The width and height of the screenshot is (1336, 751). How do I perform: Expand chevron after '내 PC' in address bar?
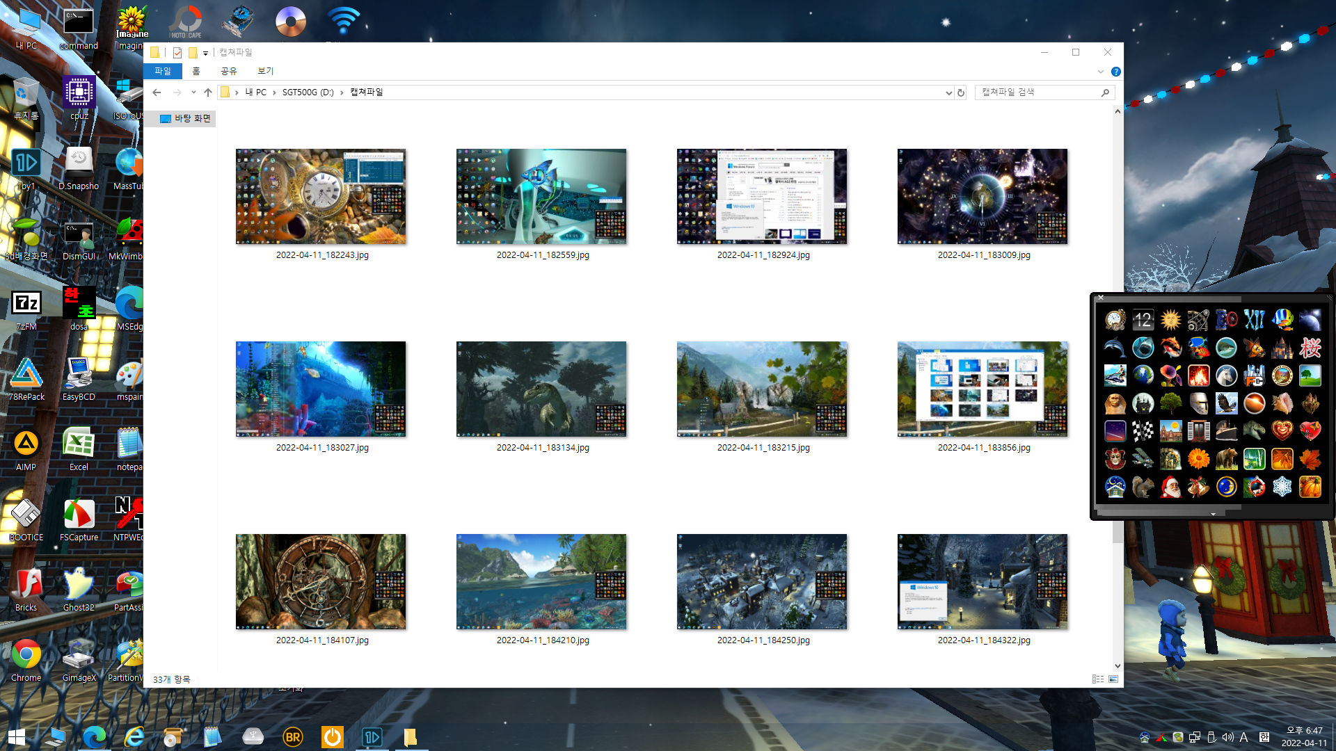tap(274, 92)
